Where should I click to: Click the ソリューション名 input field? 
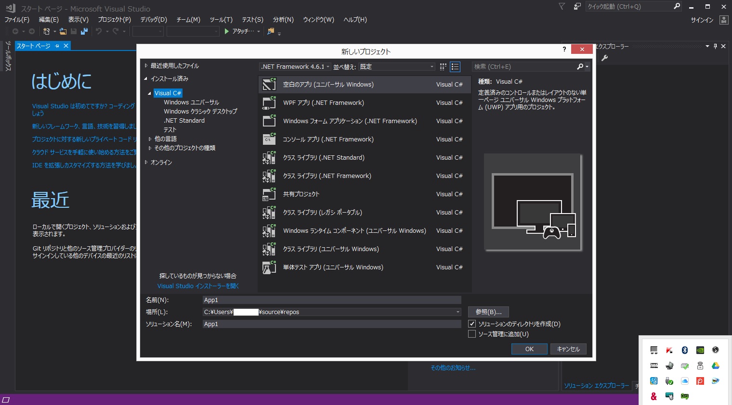[332, 324]
